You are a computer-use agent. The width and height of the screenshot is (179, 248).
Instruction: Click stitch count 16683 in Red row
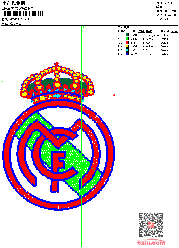[133, 43]
